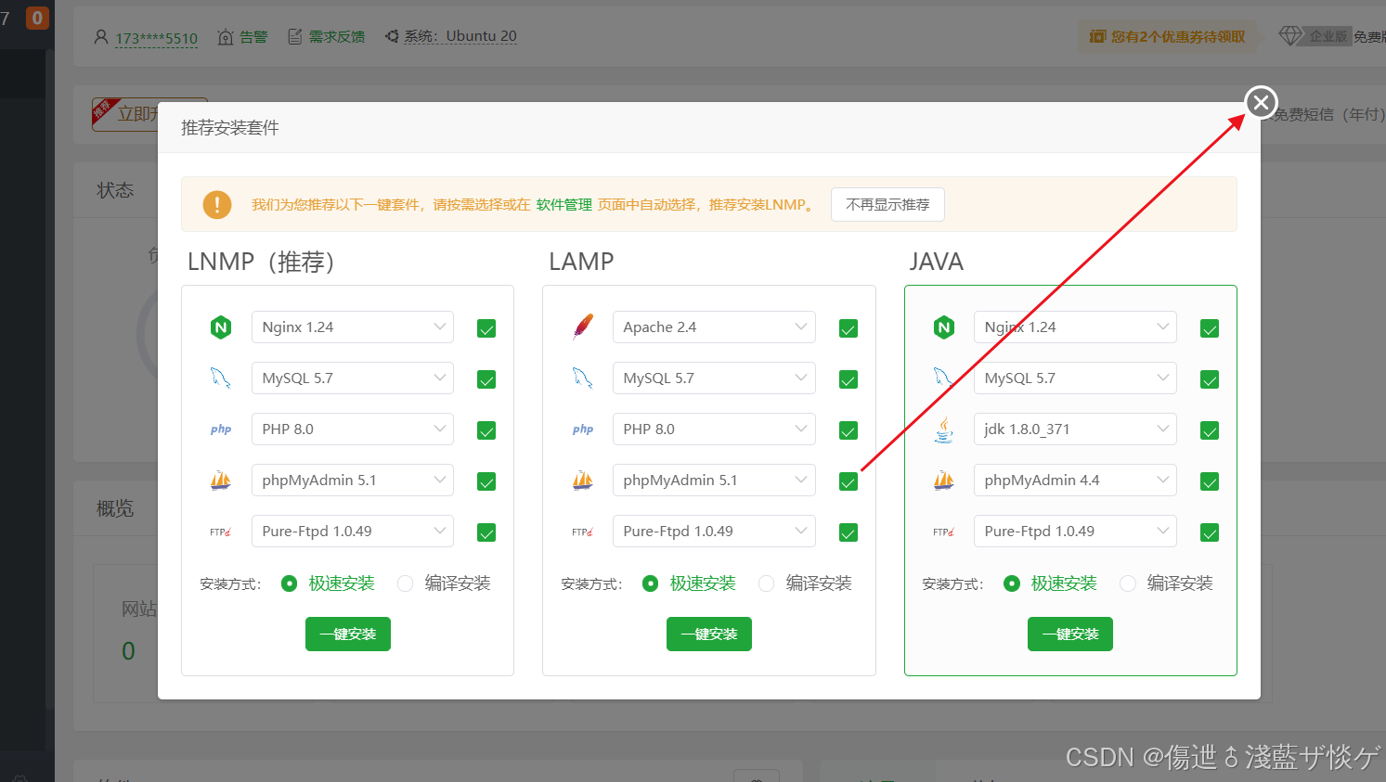This screenshot has height=782, width=1386.
Task: Click the alarm bell icon beside 告警
Action: [226, 37]
